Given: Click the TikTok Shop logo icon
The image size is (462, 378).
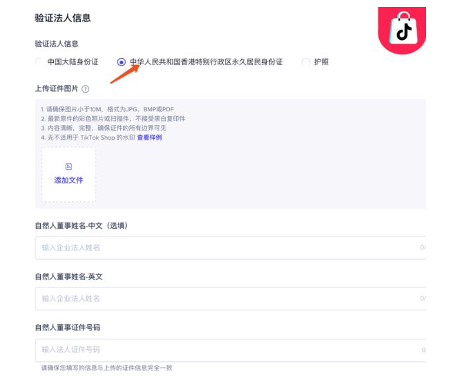Looking at the screenshot, I should pyautogui.click(x=402, y=31).
